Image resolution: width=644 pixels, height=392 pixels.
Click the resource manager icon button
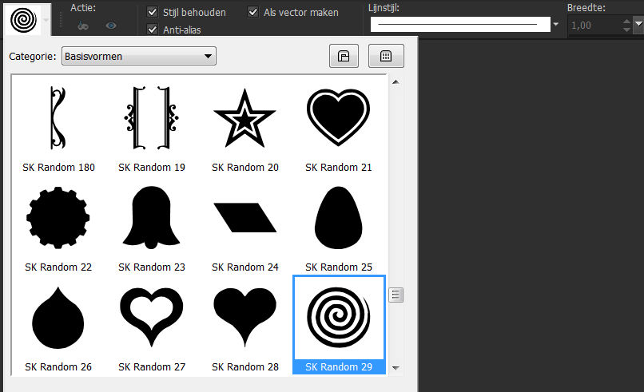(x=344, y=56)
